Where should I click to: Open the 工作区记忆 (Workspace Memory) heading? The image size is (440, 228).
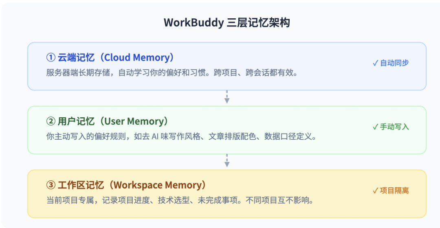tap(132, 185)
